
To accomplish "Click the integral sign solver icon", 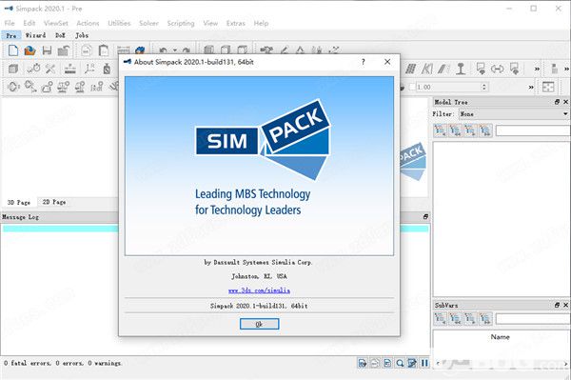I will [x=96, y=87].
